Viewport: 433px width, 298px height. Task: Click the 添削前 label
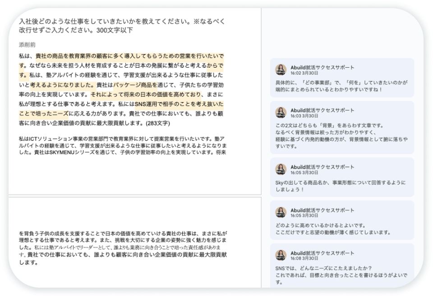tap(27, 45)
